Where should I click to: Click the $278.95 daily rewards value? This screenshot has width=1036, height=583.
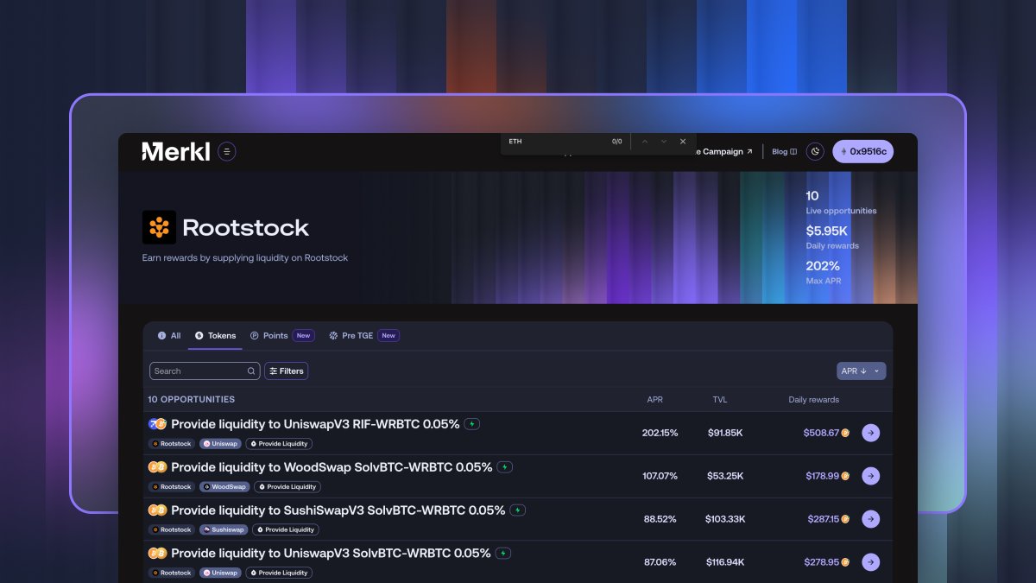pyautogui.click(x=822, y=562)
